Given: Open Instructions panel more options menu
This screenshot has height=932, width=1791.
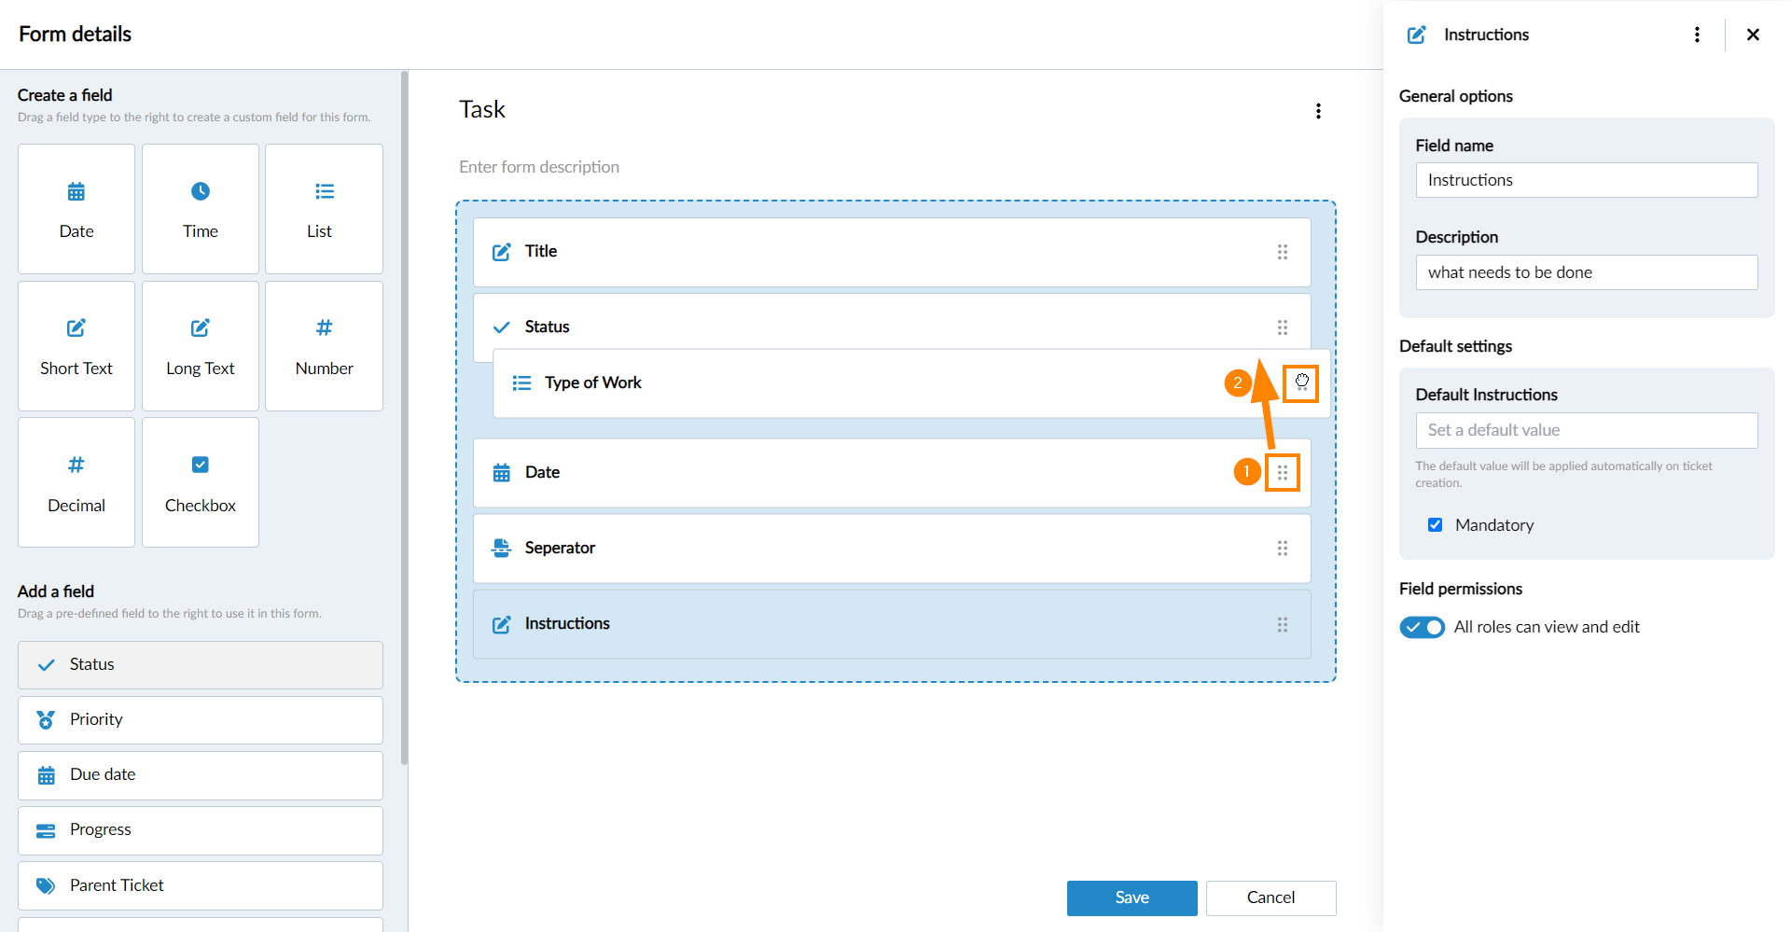Looking at the screenshot, I should click(x=1696, y=35).
